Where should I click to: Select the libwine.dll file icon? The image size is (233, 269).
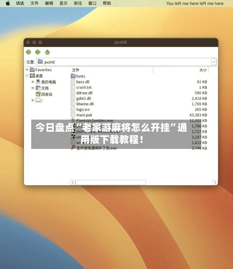(x=73, y=103)
